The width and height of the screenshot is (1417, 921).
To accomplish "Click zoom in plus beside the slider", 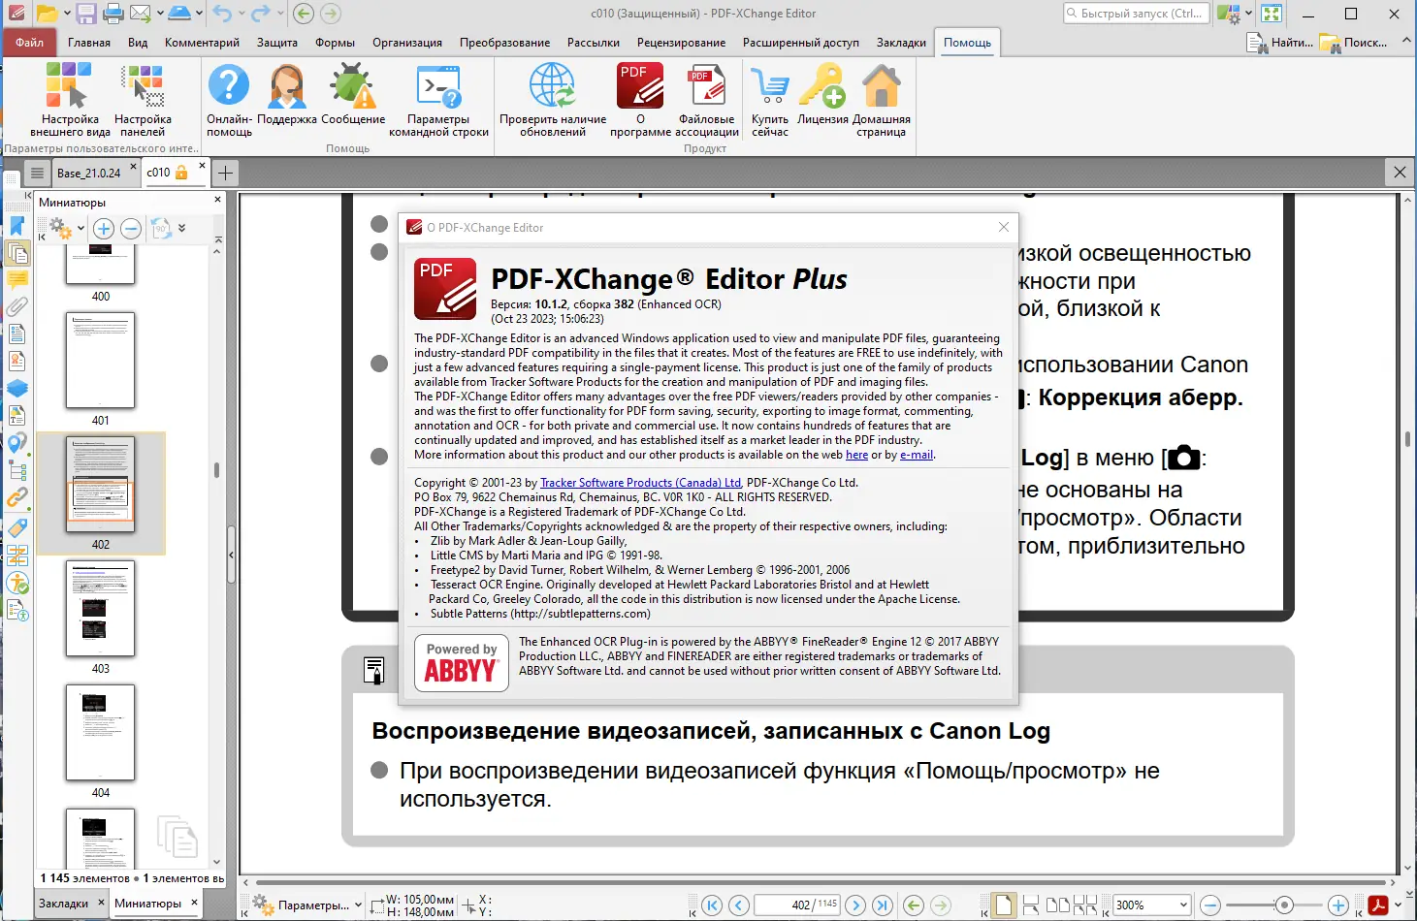I will point(1337,905).
